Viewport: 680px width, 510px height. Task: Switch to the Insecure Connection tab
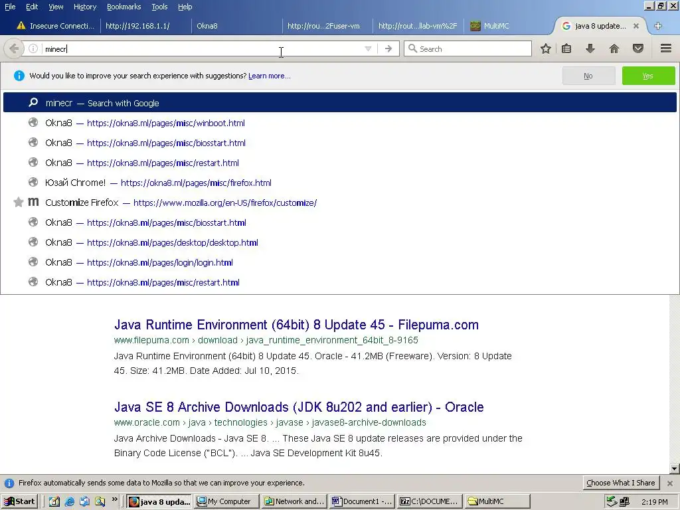54,26
